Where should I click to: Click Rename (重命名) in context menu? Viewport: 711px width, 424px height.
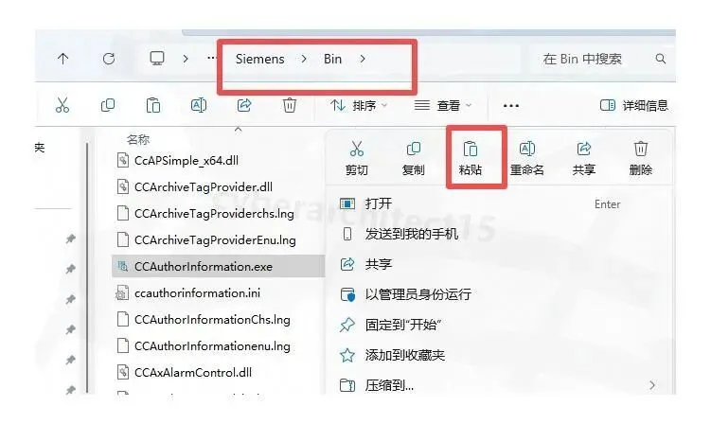(x=527, y=158)
